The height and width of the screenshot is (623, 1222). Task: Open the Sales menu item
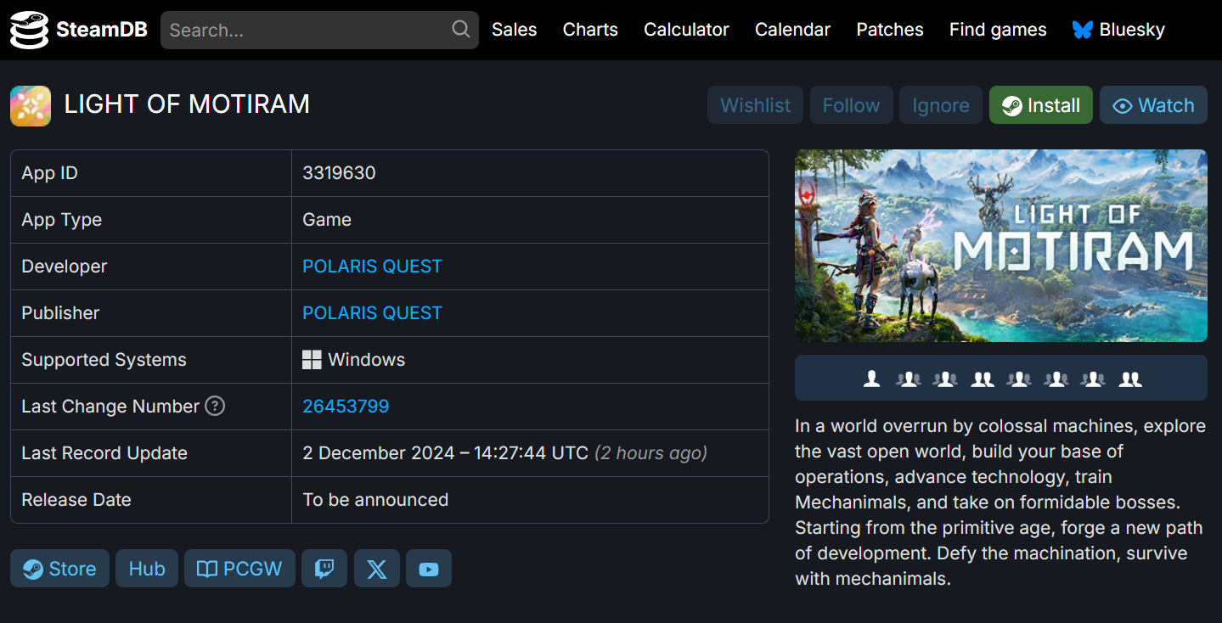[x=515, y=30]
